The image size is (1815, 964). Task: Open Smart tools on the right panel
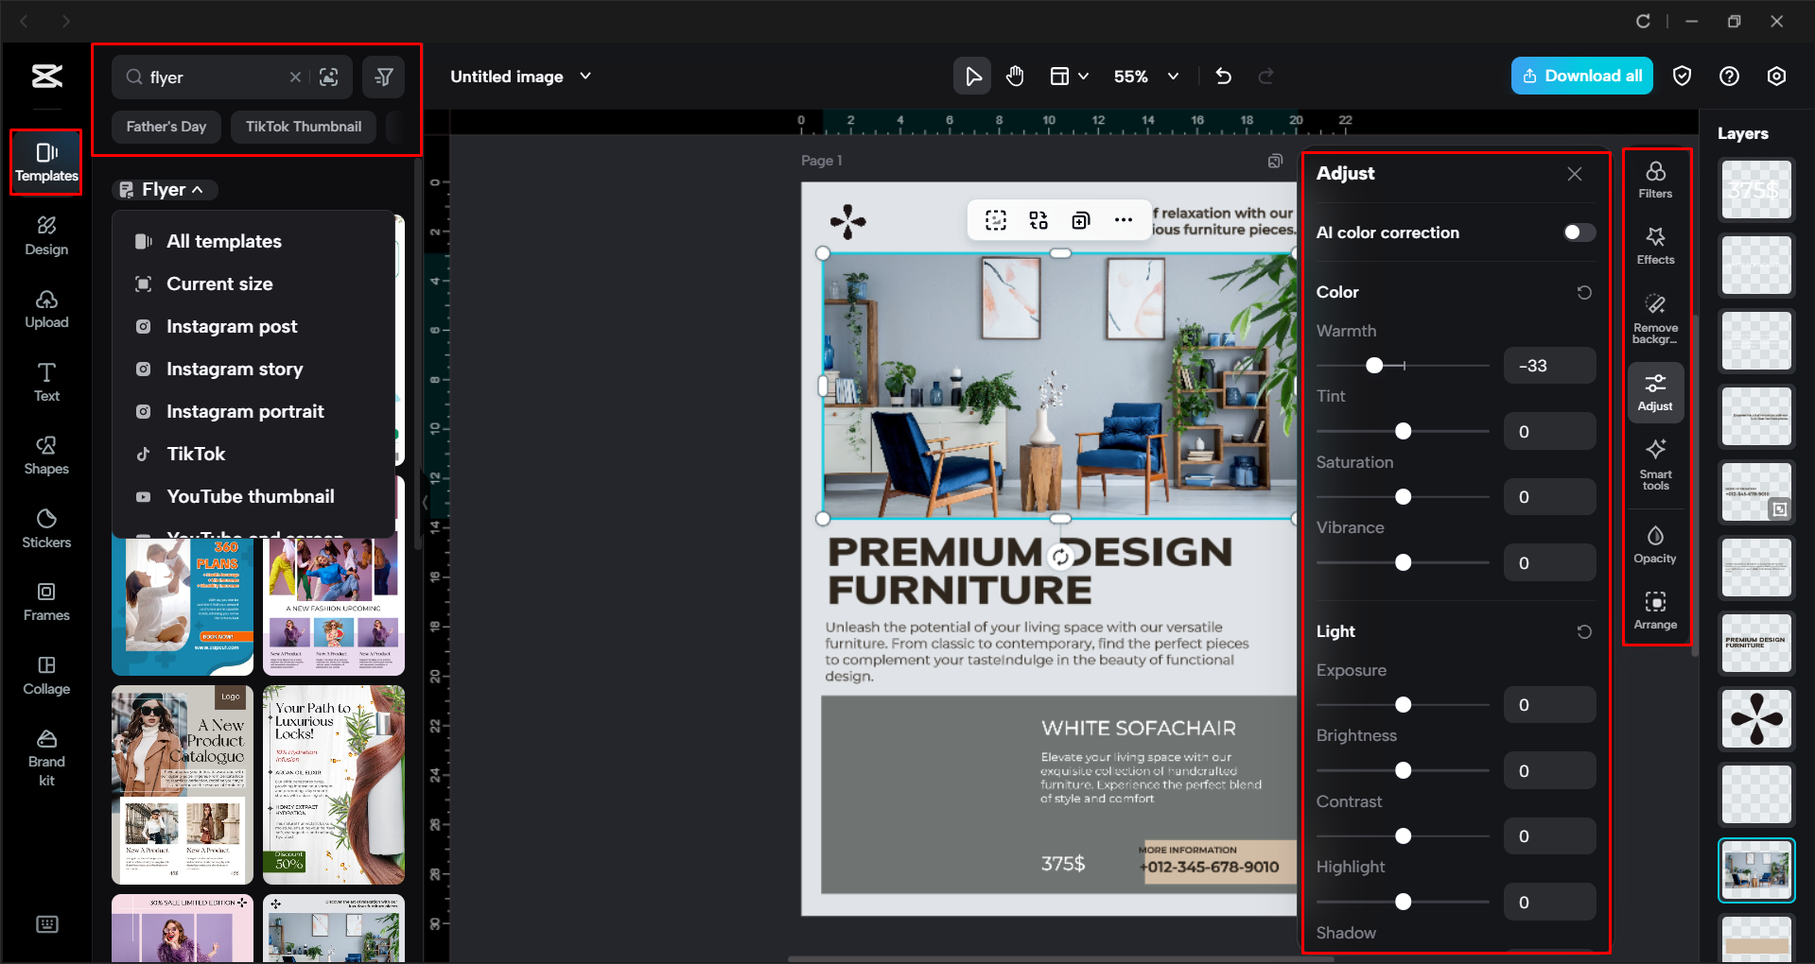click(1654, 464)
